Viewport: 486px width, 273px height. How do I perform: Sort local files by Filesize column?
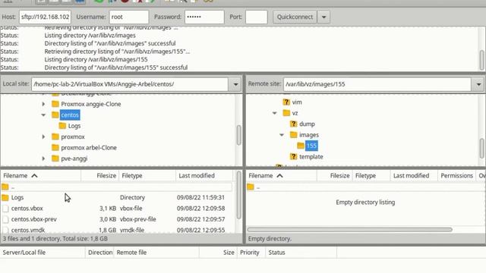click(100, 175)
